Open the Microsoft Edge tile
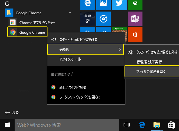The width and height of the screenshot is (179, 131). (88, 5)
